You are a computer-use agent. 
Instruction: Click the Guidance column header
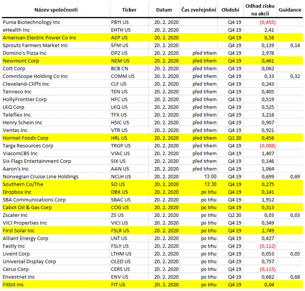click(x=290, y=10)
